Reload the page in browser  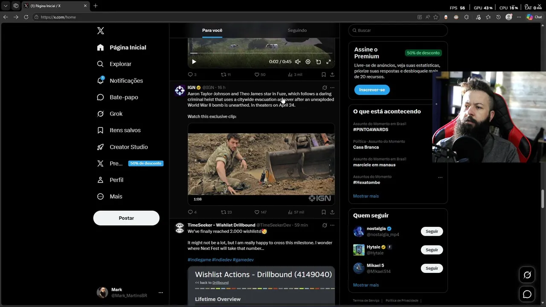point(26,17)
